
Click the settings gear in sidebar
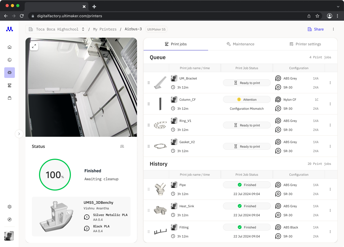pyautogui.click(x=10, y=207)
